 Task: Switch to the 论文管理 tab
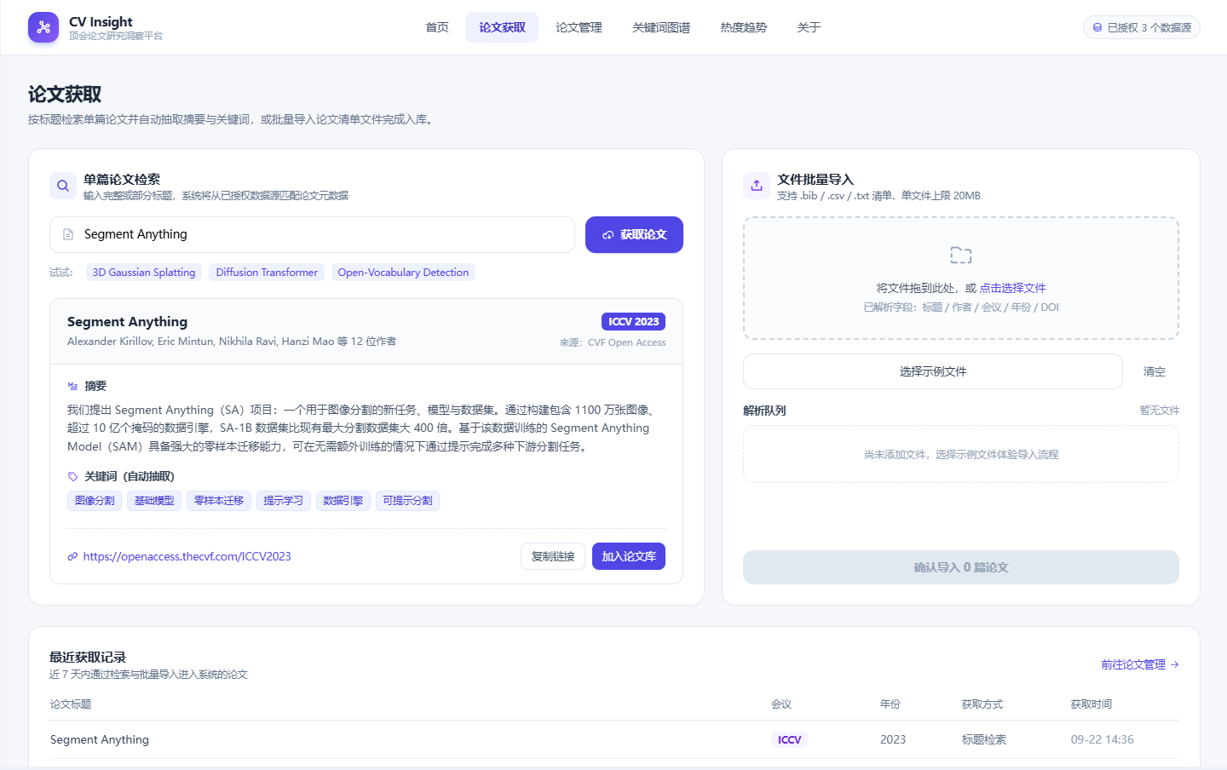(x=579, y=27)
